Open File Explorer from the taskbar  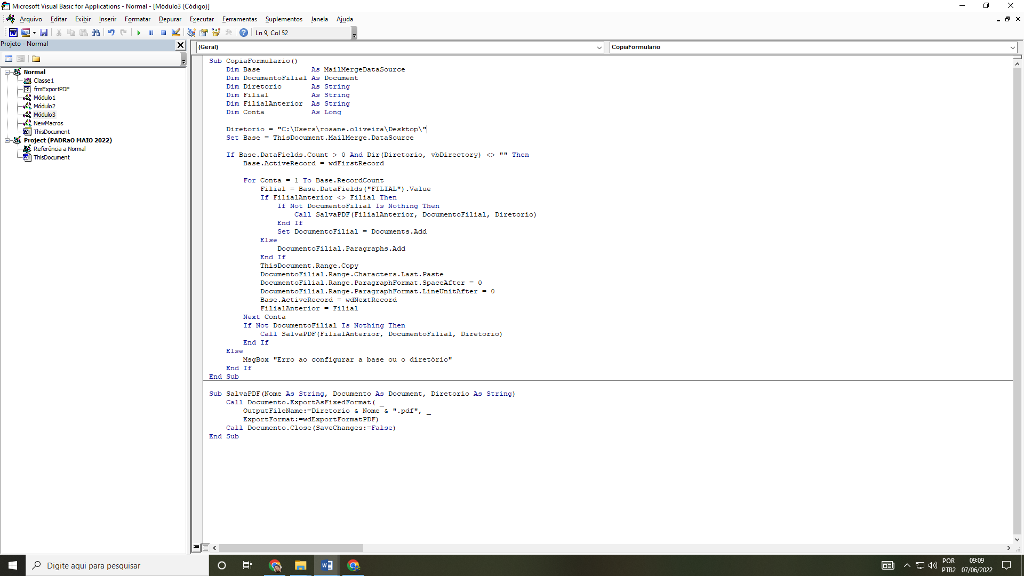point(300,565)
